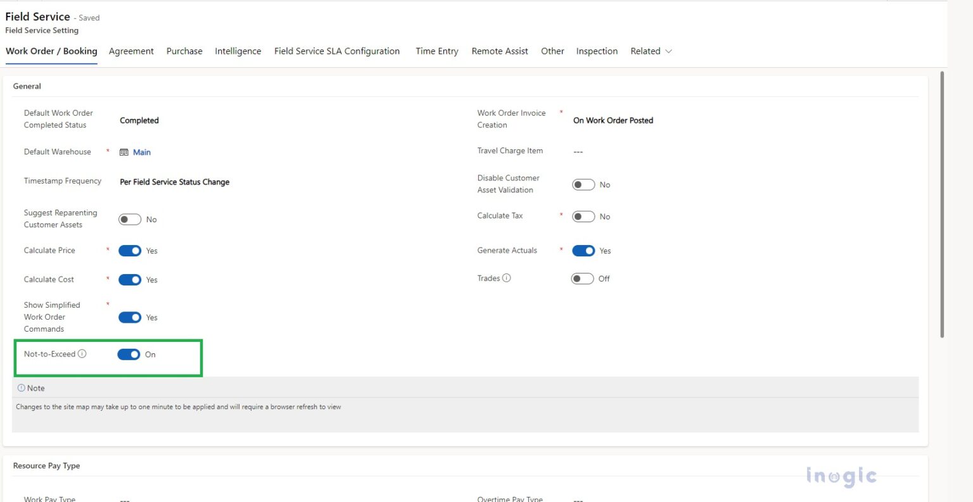Disable Calculate Cost
Screen dimensions: 973x502
coord(130,279)
